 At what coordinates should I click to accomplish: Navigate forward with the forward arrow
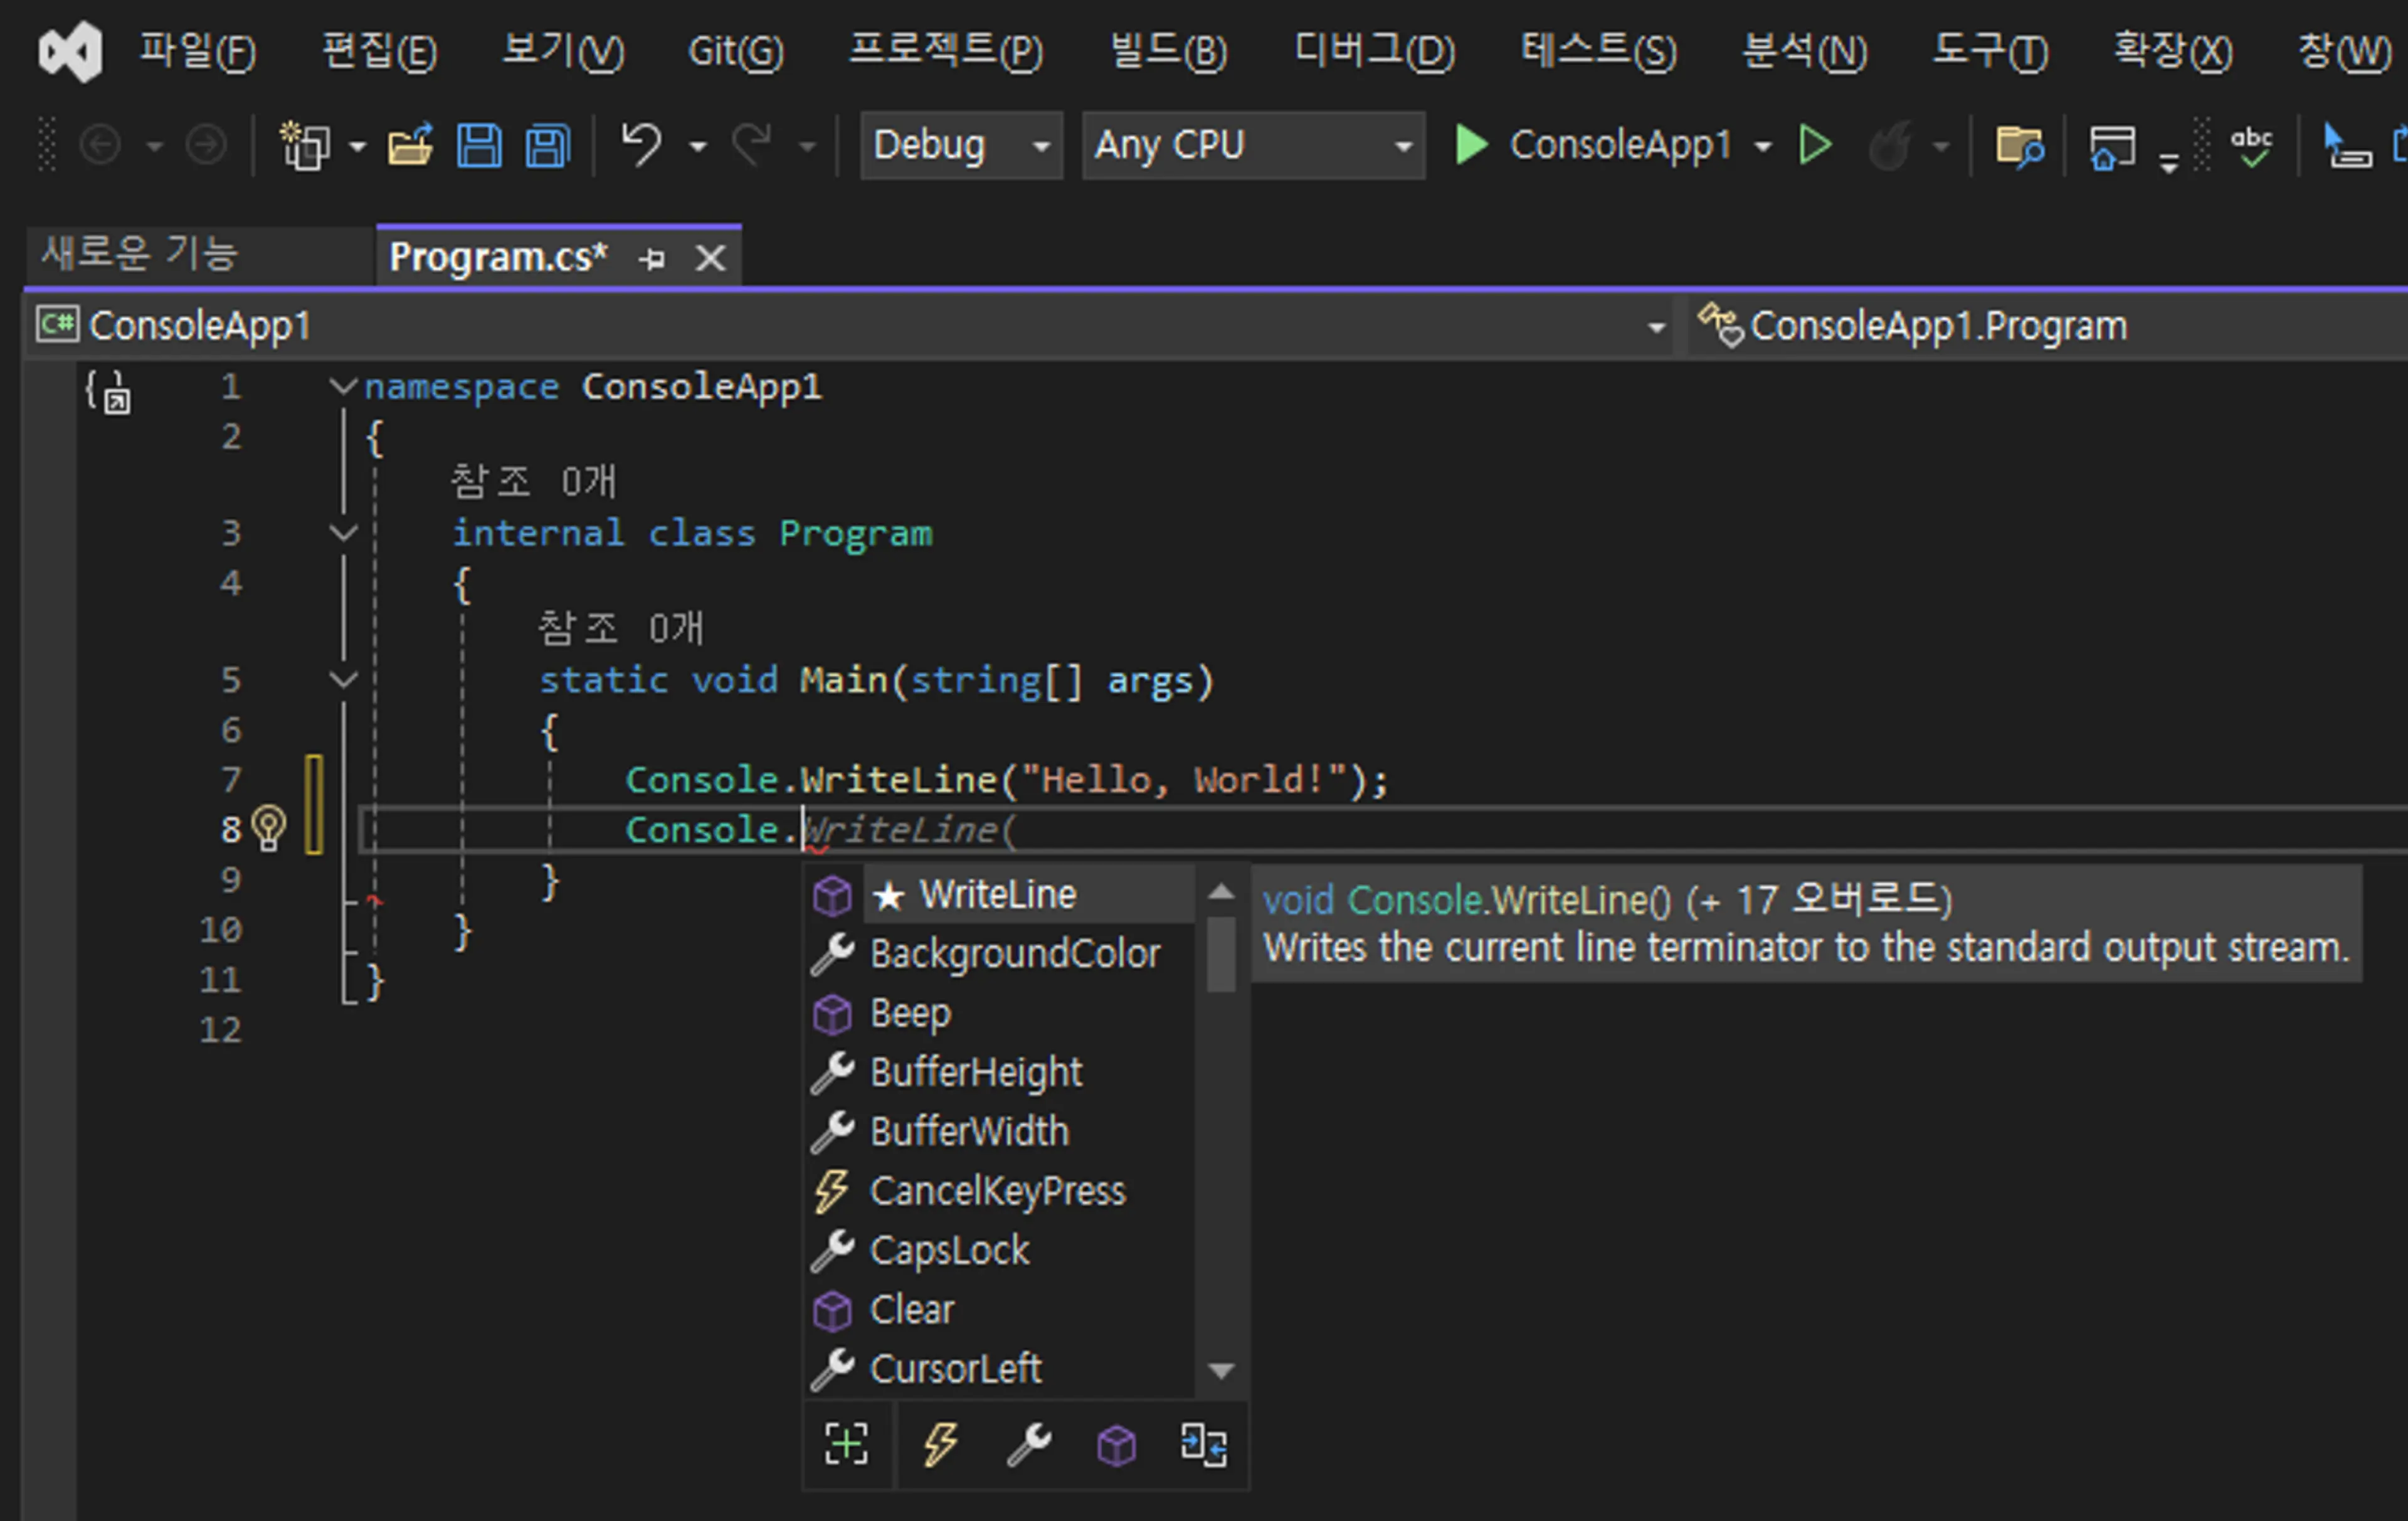[x=206, y=146]
